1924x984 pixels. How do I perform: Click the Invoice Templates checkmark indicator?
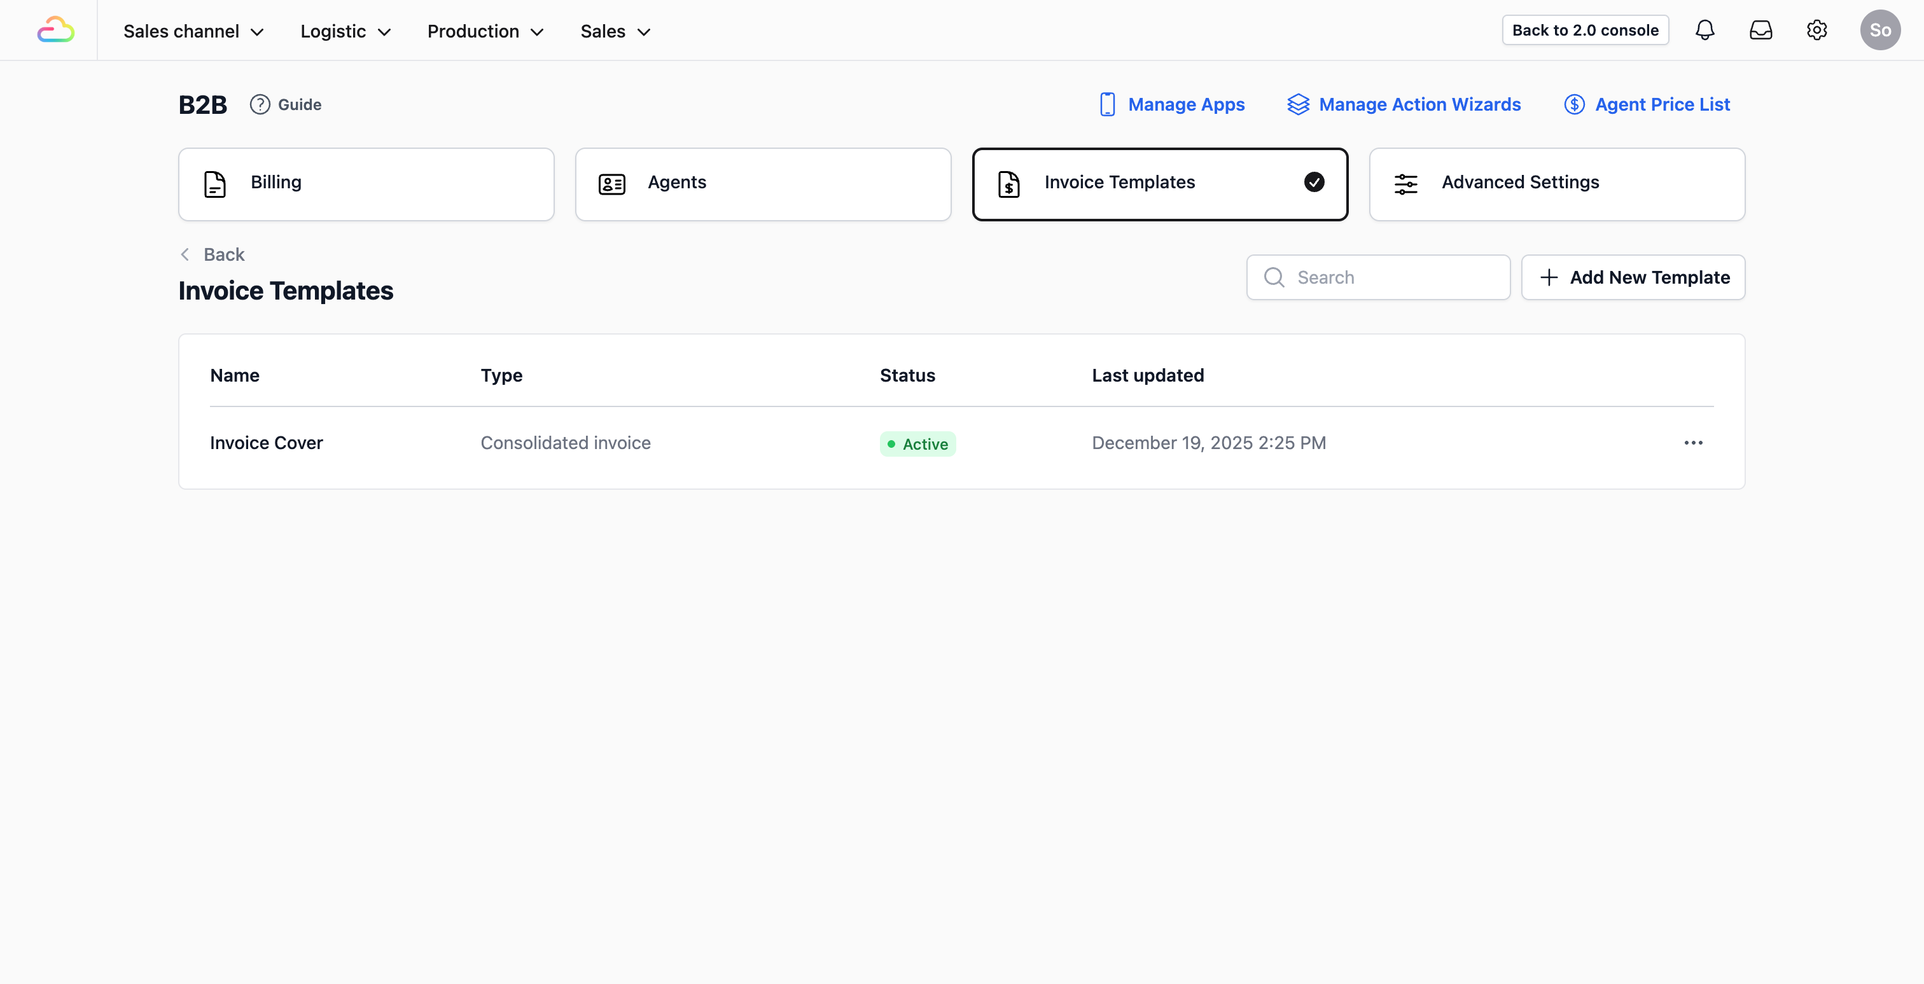click(x=1314, y=182)
